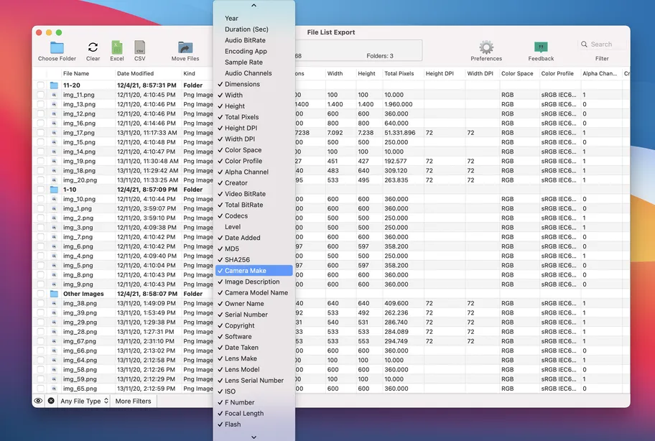Click the Move Files icon

(185, 47)
